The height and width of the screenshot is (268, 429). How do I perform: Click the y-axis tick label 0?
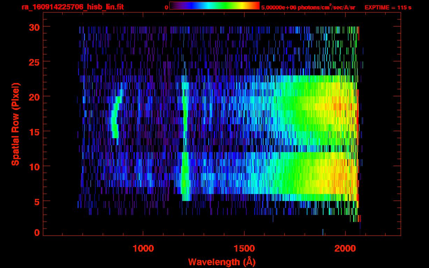coord(37,232)
